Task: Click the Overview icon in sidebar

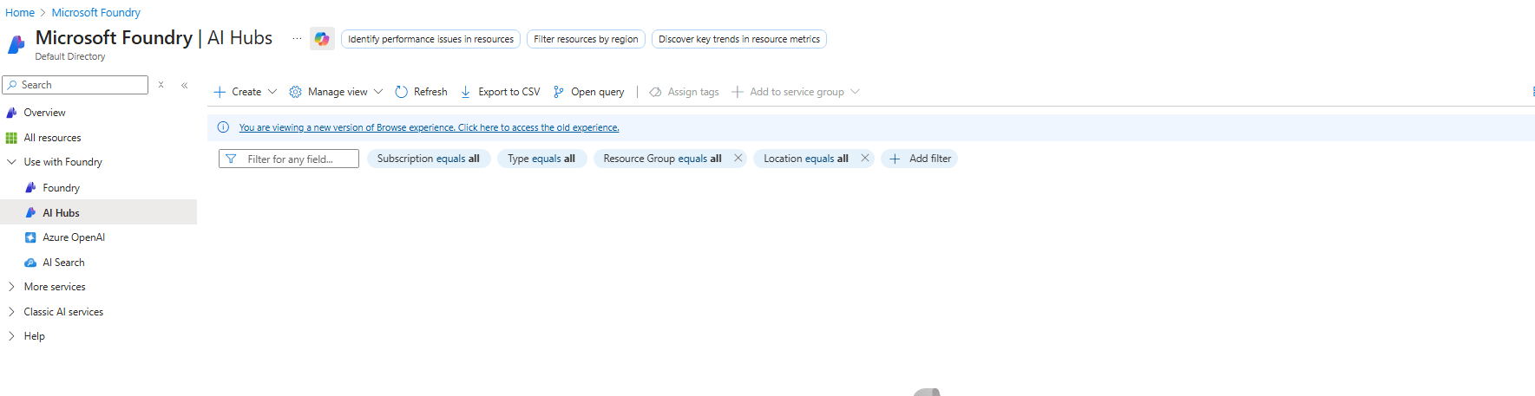Action: tap(11, 113)
